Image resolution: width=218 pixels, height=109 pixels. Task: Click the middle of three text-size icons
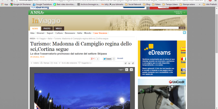(x=129, y=63)
